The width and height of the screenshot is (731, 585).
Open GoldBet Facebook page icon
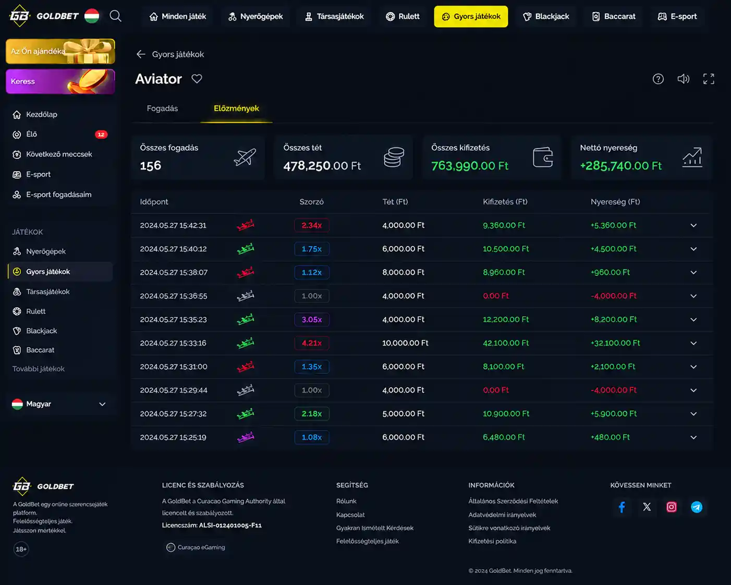622,507
